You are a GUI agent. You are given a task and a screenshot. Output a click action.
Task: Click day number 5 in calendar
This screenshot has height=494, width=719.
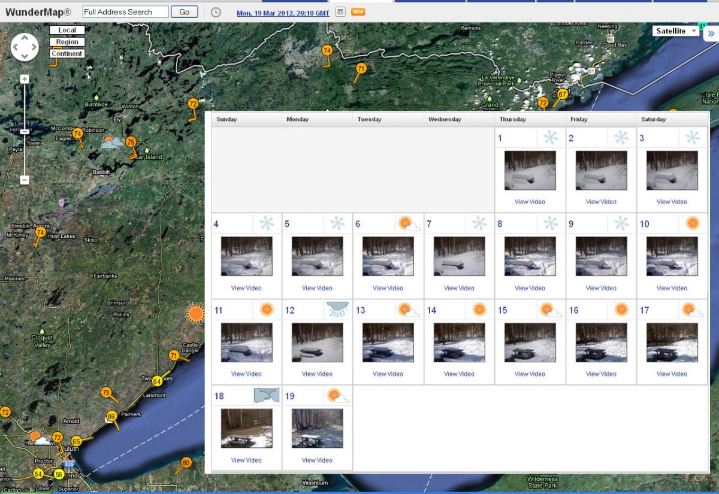tap(287, 224)
